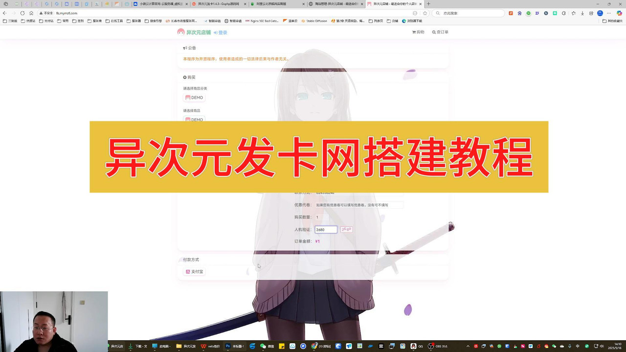Click the address bar URL

tap(67, 13)
